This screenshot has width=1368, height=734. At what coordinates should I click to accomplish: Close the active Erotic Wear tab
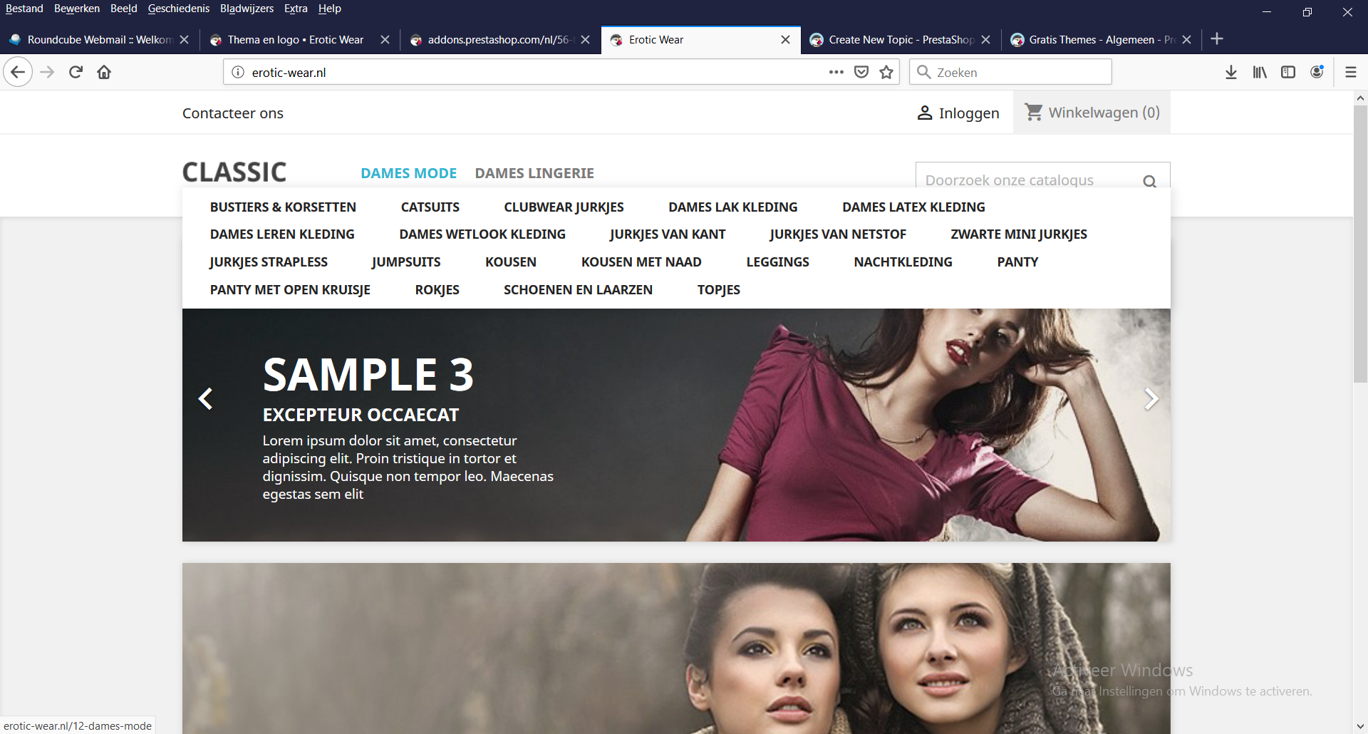[785, 40]
